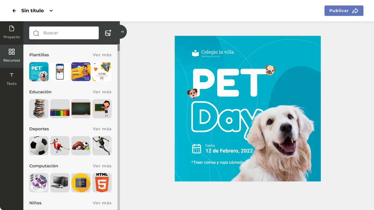Click the Educación section heading

point(40,92)
